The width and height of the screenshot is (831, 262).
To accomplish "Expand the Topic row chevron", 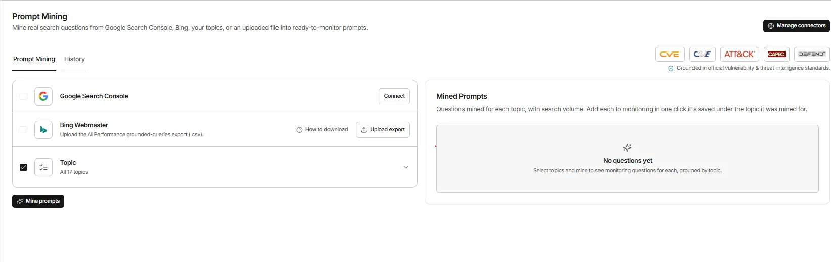I will pos(406,167).
